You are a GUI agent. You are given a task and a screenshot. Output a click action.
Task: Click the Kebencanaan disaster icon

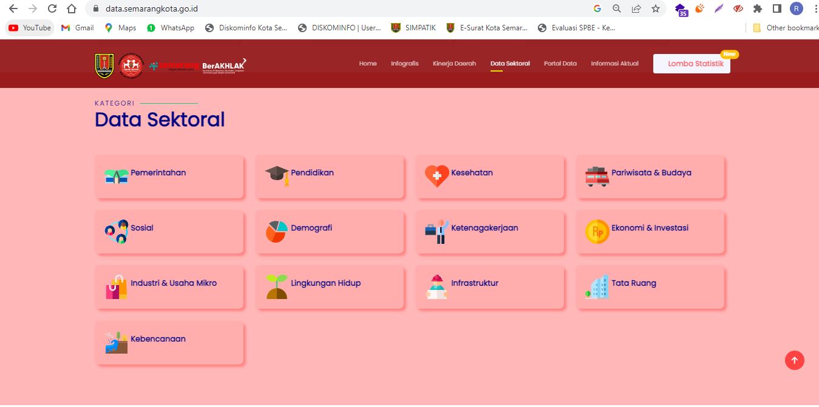tap(116, 342)
